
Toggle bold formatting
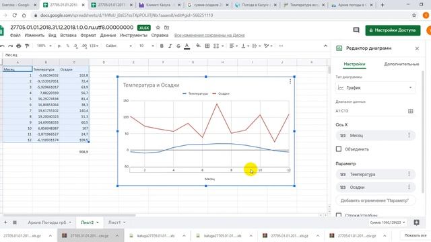coord(162,46)
